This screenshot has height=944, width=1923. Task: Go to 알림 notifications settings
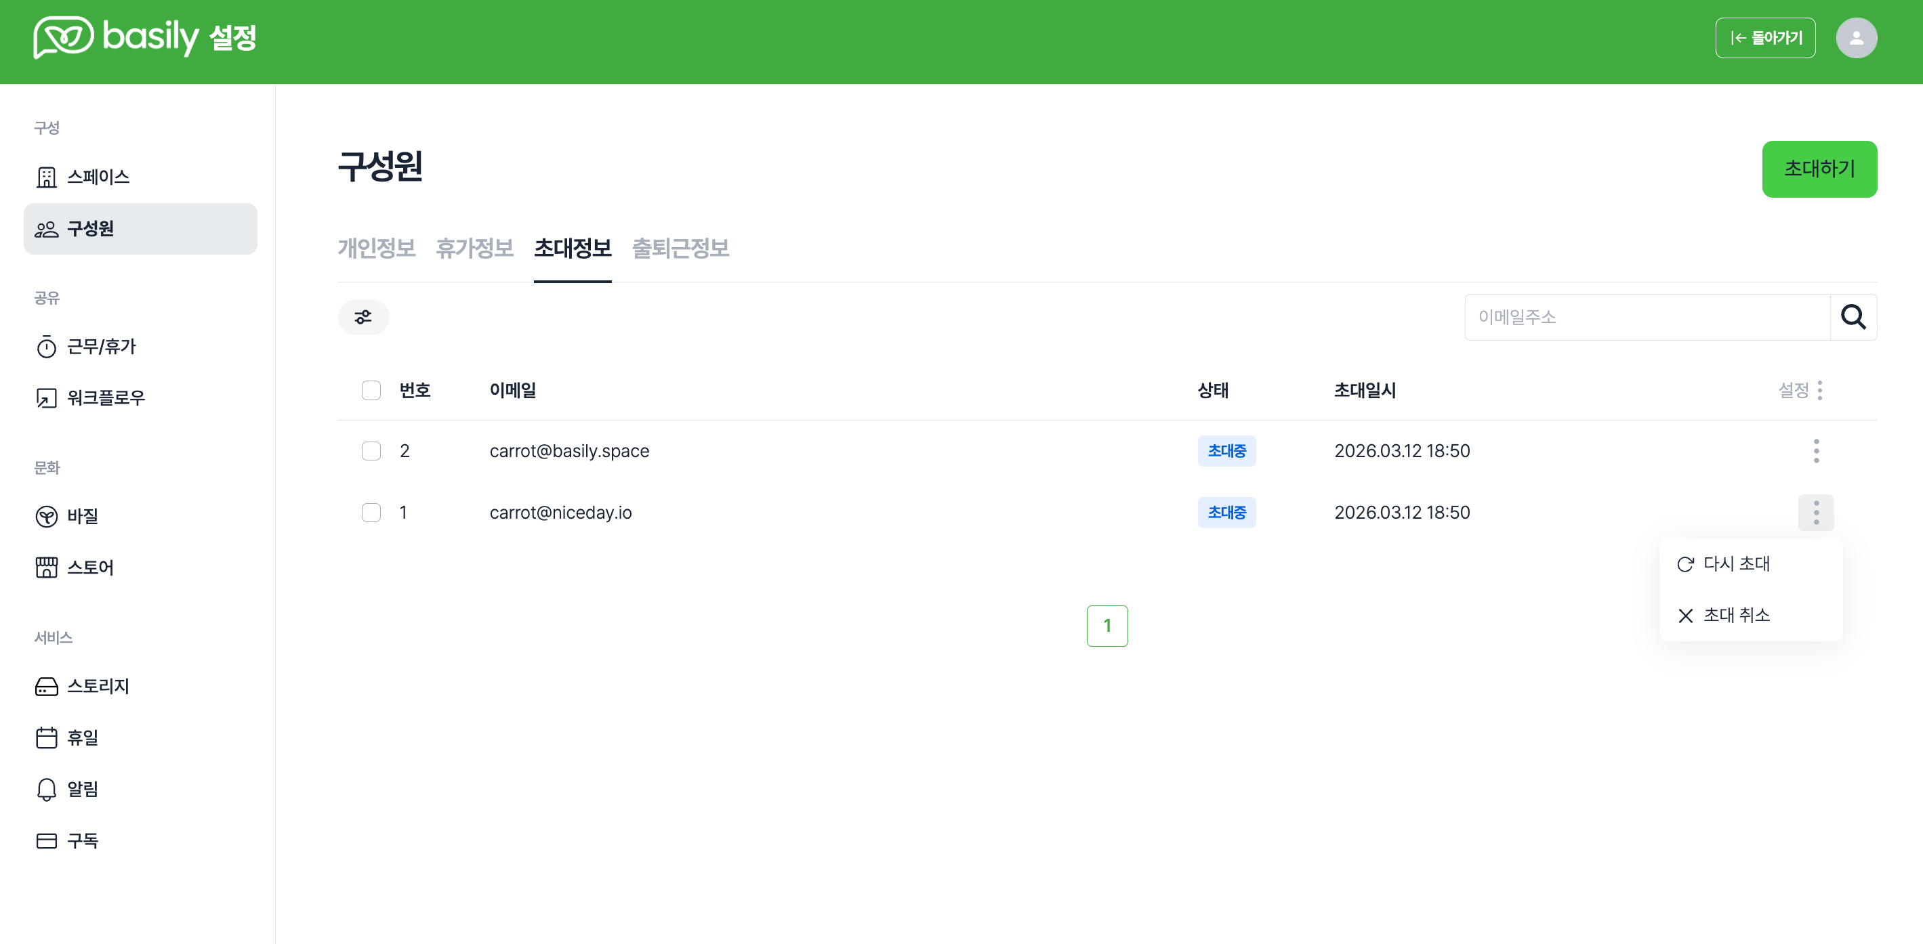coord(82,789)
